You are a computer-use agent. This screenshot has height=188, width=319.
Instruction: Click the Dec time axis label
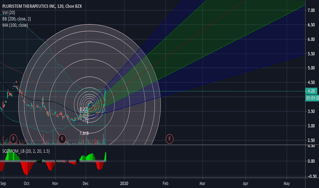[x=86, y=184]
